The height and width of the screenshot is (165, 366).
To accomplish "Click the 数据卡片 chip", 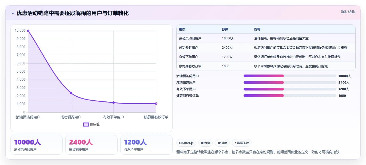I will pos(242,143).
